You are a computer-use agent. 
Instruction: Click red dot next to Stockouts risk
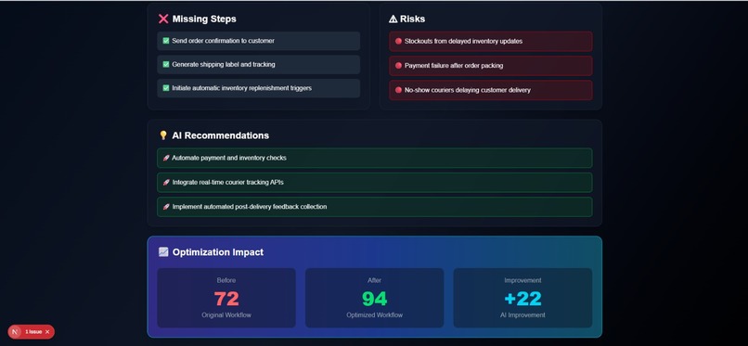point(398,41)
